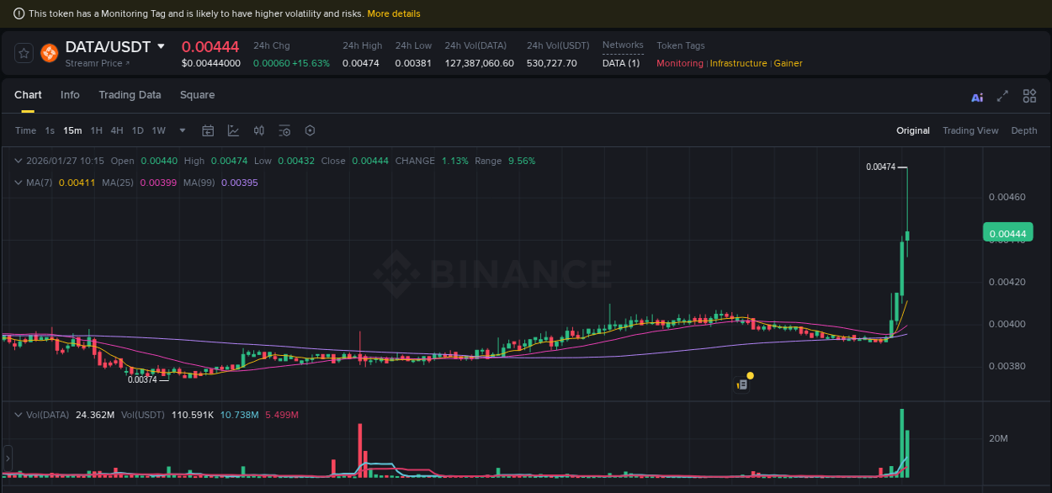Open the widgets grid icon top right
The image size is (1052, 493).
pos(1029,96)
